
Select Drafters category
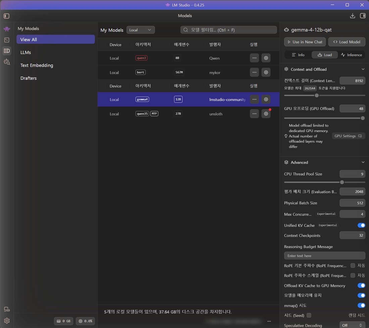click(29, 78)
